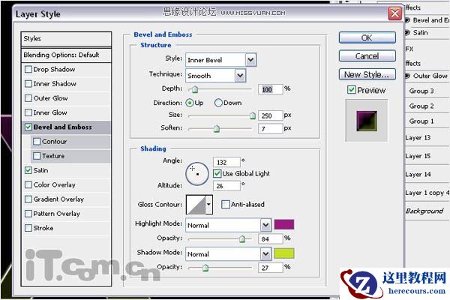
Task: Click the Shadow Opacity field showing 27
Action: [x=271, y=268]
